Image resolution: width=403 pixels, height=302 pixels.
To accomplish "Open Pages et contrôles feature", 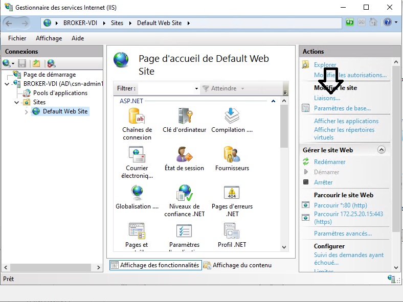I will (137, 237).
